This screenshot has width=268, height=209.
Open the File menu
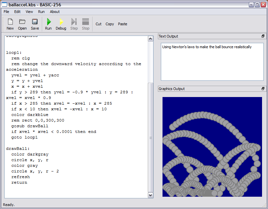6,12
